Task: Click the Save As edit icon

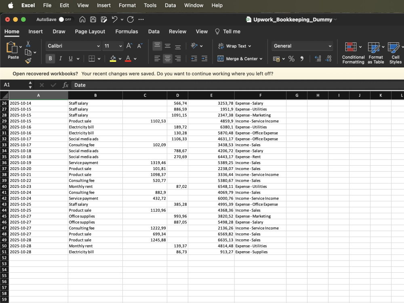Action: pos(104,19)
